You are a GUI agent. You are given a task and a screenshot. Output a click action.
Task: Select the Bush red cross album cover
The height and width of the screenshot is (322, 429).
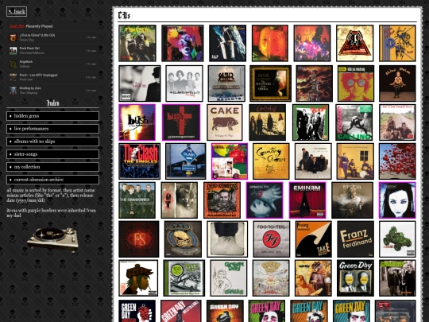(181, 122)
